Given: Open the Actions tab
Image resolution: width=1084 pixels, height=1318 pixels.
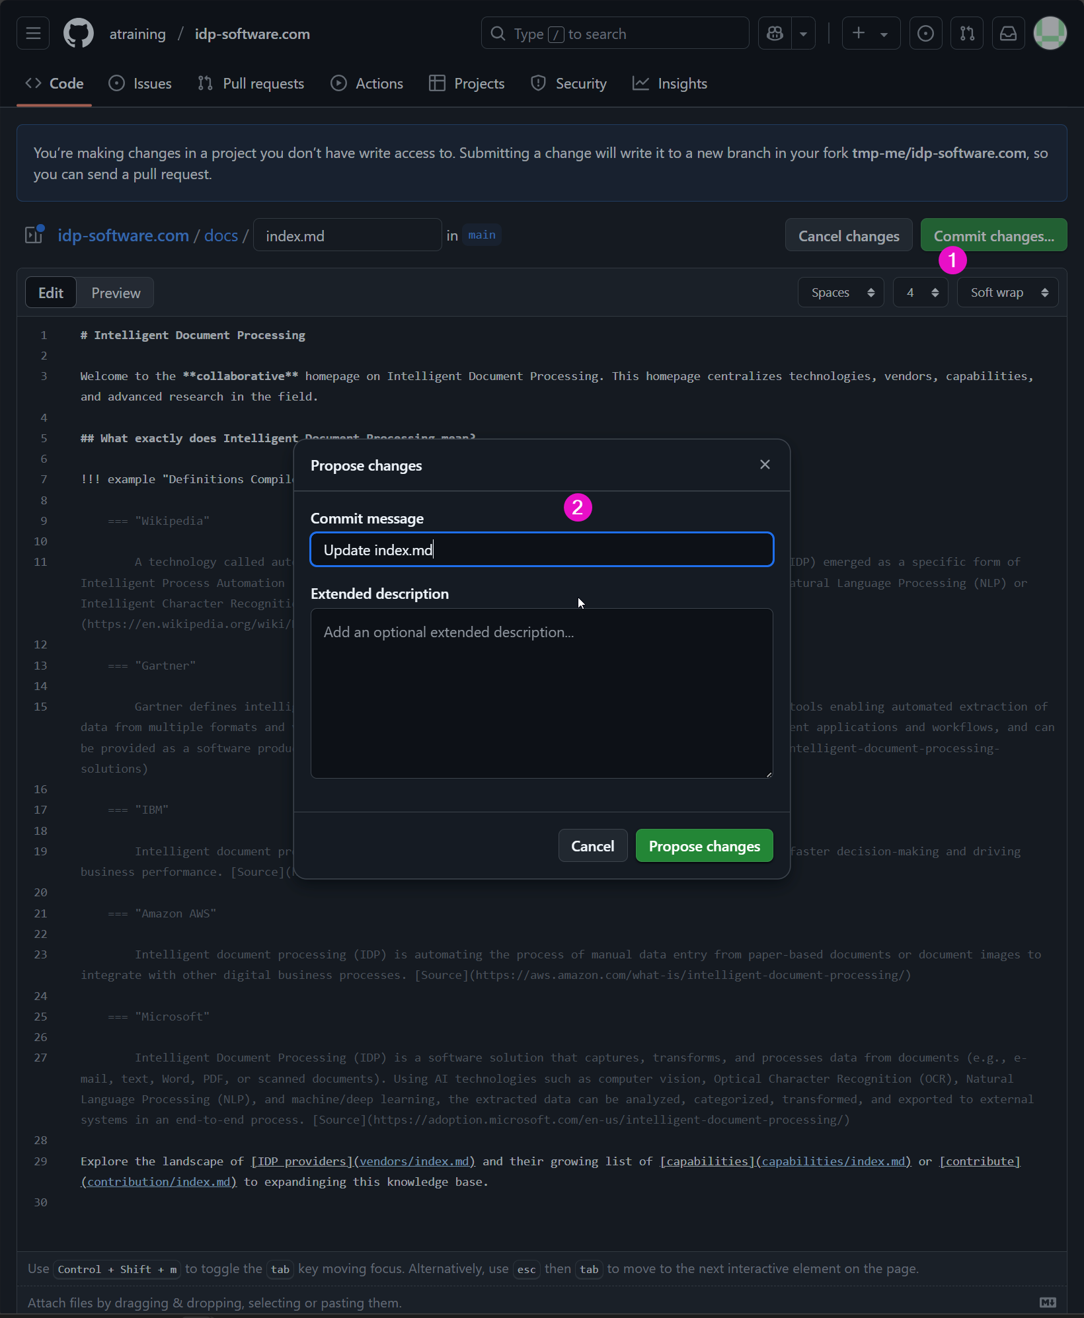Looking at the screenshot, I should point(367,83).
